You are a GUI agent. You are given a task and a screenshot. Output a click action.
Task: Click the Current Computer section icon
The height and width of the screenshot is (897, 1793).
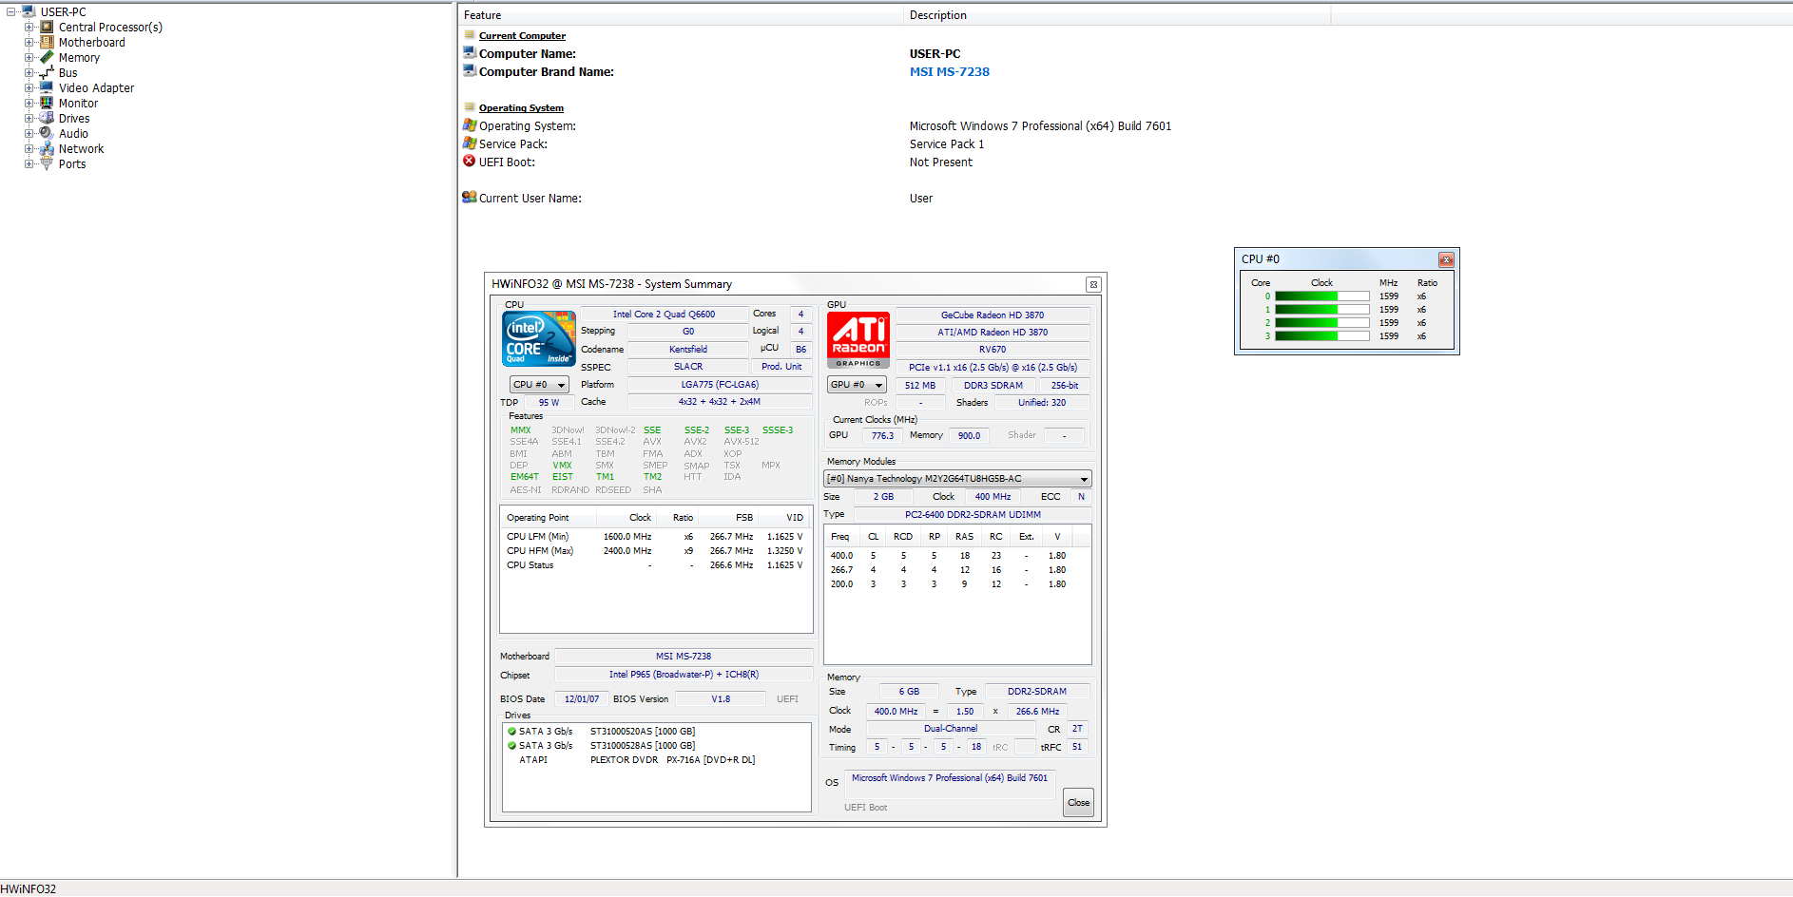(x=469, y=35)
